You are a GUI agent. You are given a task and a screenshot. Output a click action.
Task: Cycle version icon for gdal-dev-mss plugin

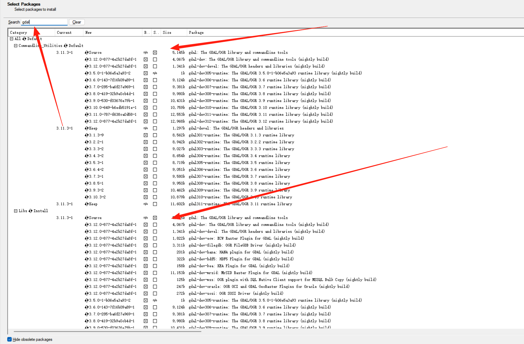[87, 280]
